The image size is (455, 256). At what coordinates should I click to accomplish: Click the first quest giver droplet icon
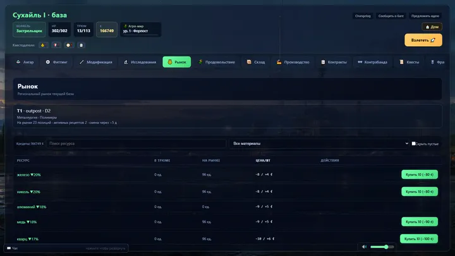point(43,46)
